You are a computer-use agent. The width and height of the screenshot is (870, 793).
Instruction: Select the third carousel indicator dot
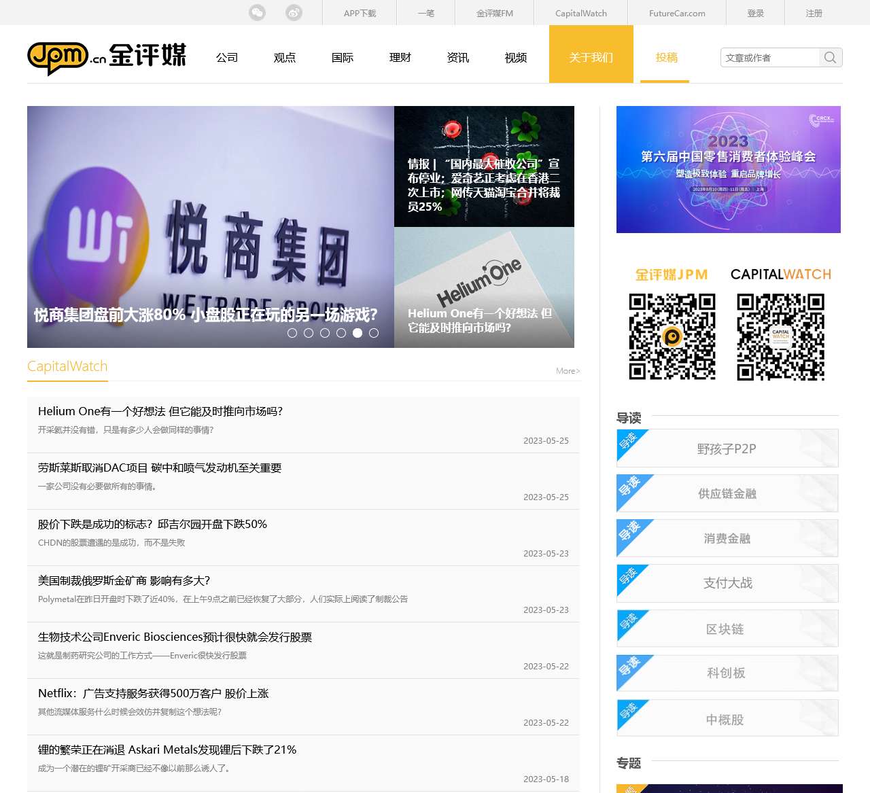(325, 333)
